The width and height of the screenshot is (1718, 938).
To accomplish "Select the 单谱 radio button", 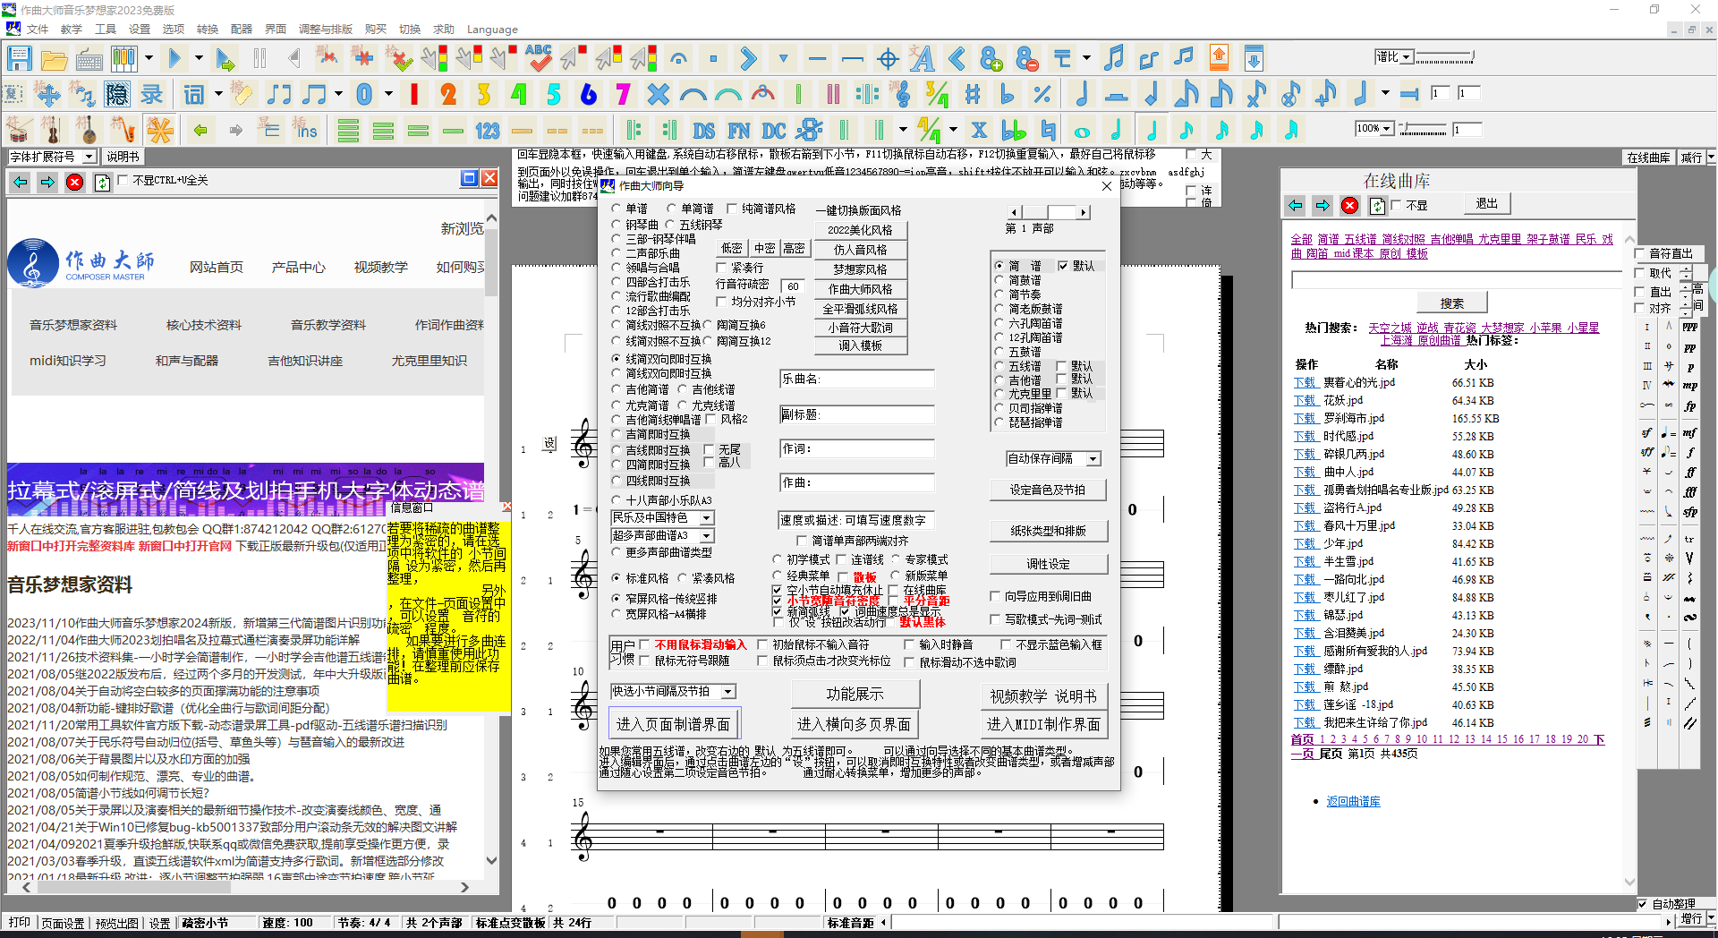I will click(617, 209).
